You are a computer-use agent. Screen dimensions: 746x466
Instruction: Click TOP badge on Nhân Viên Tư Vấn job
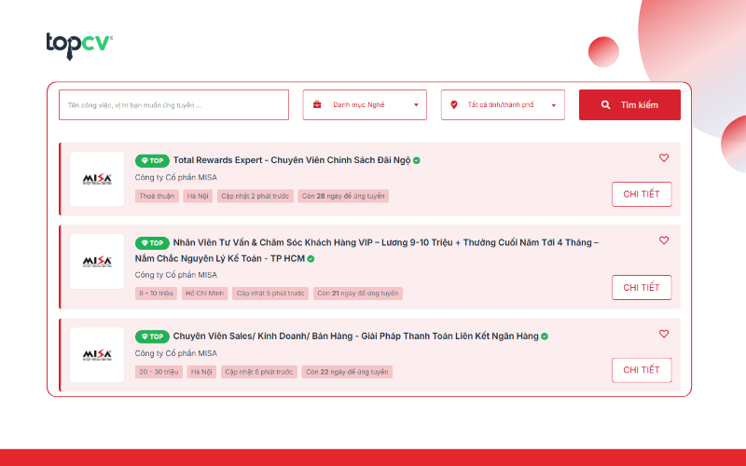(x=152, y=243)
